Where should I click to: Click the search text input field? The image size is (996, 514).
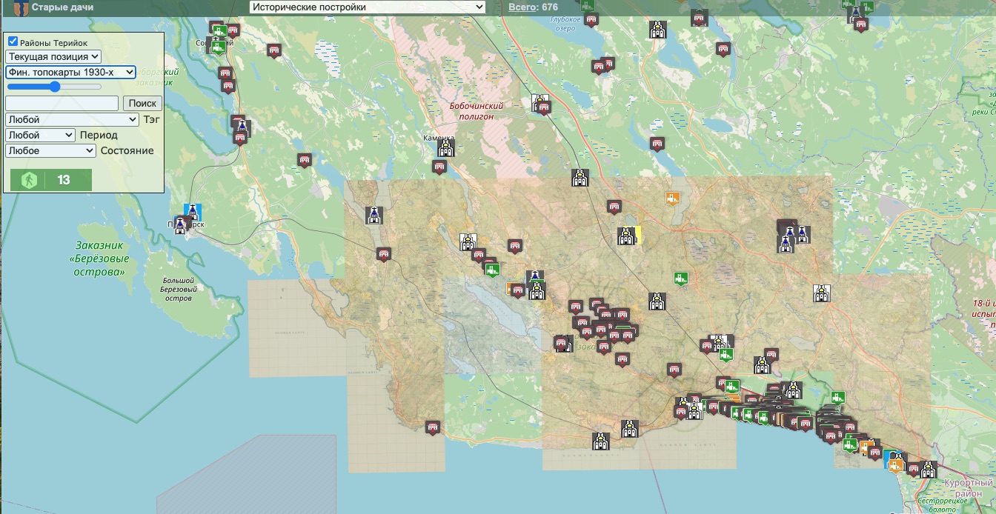pos(62,104)
